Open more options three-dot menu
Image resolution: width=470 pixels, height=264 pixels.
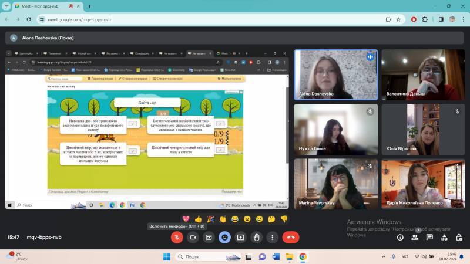(x=272, y=238)
